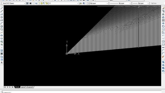
Task: Select the Fillet tool
Action: coord(163,54)
